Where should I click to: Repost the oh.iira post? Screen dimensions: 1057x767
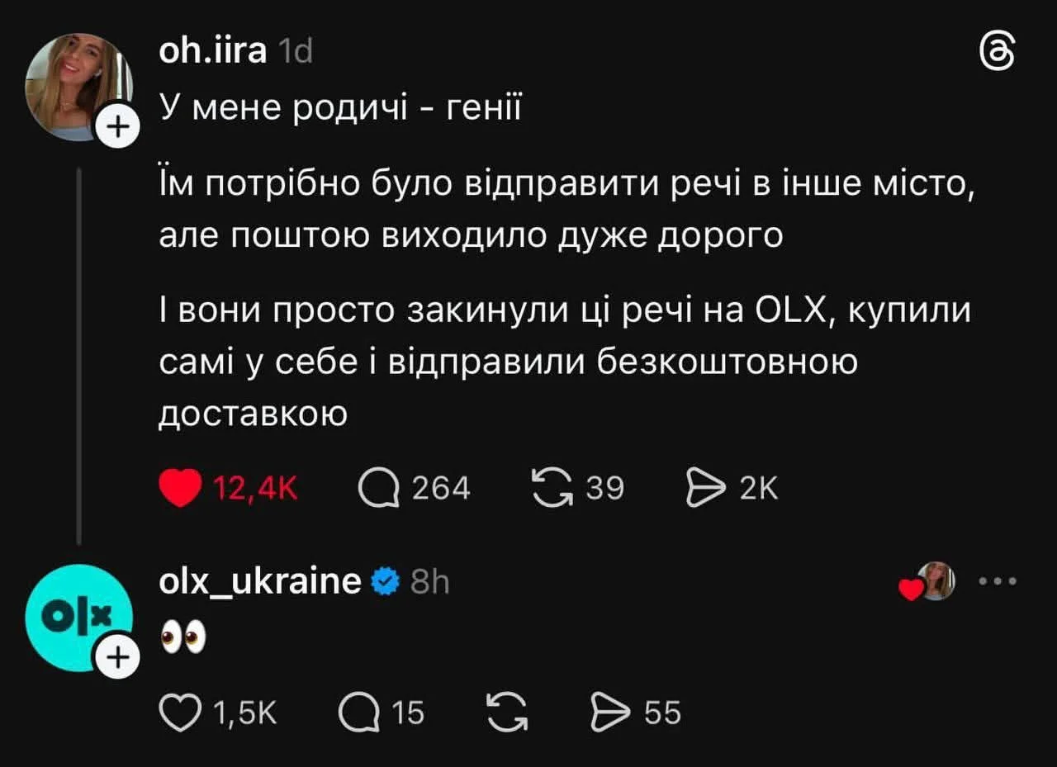[x=553, y=489]
